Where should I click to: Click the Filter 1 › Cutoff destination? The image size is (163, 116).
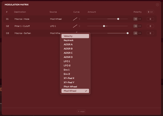pos(22,26)
